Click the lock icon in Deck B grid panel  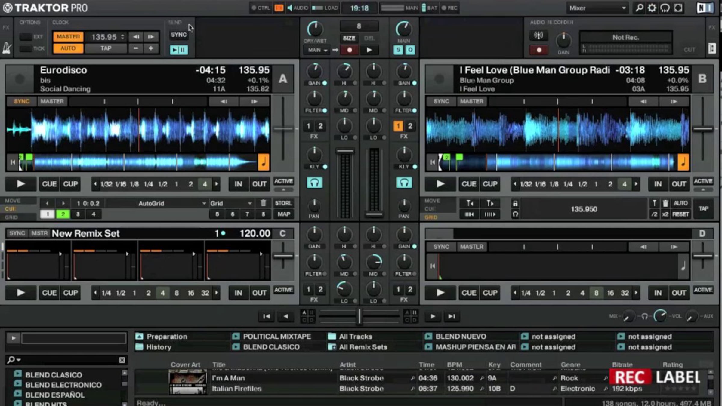click(x=515, y=204)
